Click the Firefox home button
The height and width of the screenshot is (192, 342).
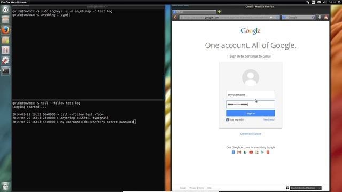click(x=326, y=17)
